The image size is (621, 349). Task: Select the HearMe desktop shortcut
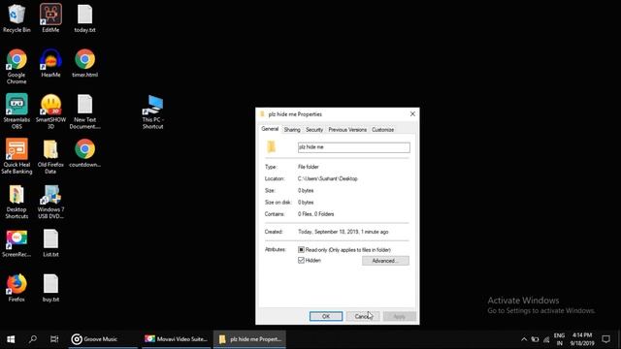50,63
